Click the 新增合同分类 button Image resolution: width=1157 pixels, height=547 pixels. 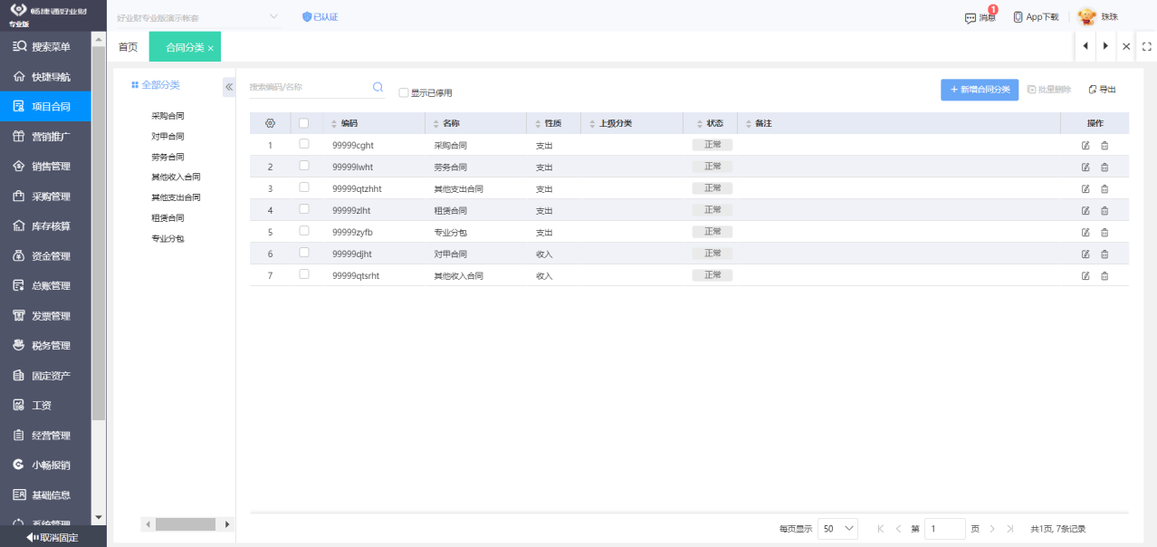coord(980,90)
